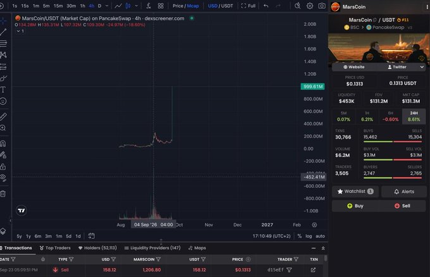Select the 15m timeframe
Image resolution: width=430 pixels, height=277 pixels.
(x=58, y=6)
